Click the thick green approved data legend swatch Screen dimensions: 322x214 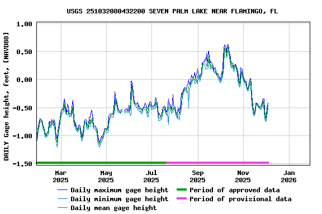(x=182, y=189)
